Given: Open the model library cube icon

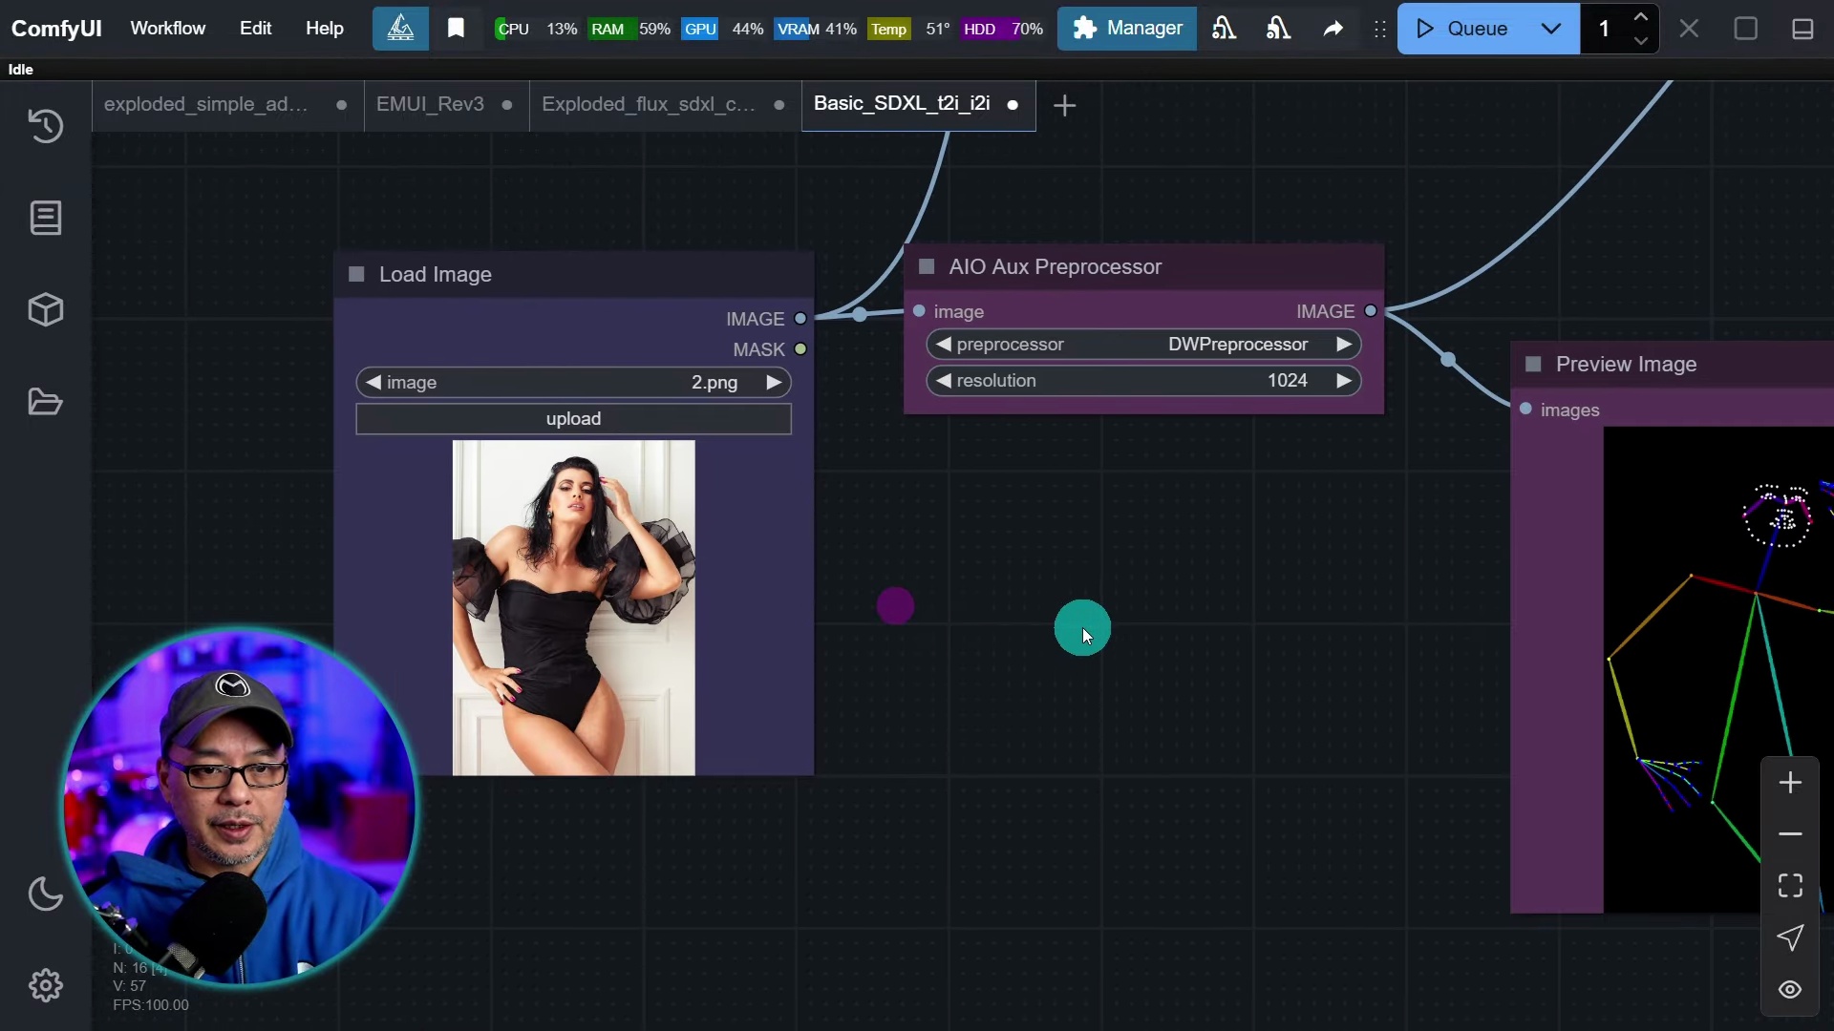Looking at the screenshot, I should point(46,309).
